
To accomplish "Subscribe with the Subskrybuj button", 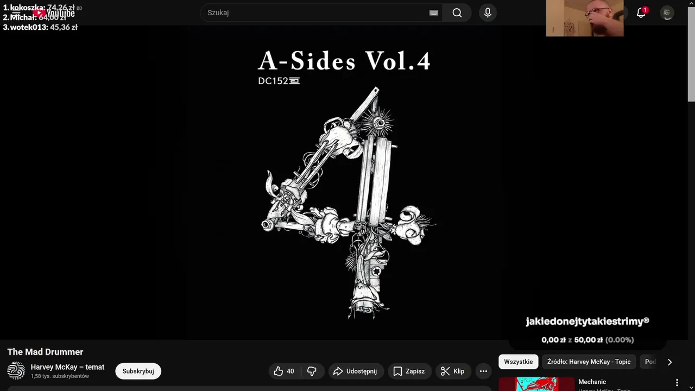I will pyautogui.click(x=138, y=371).
